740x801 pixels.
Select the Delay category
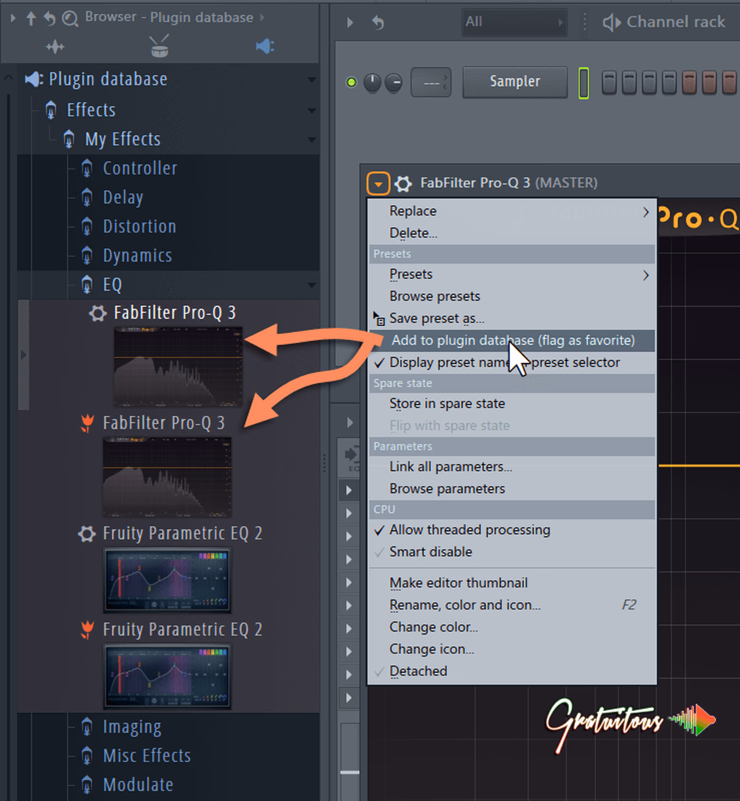[123, 198]
